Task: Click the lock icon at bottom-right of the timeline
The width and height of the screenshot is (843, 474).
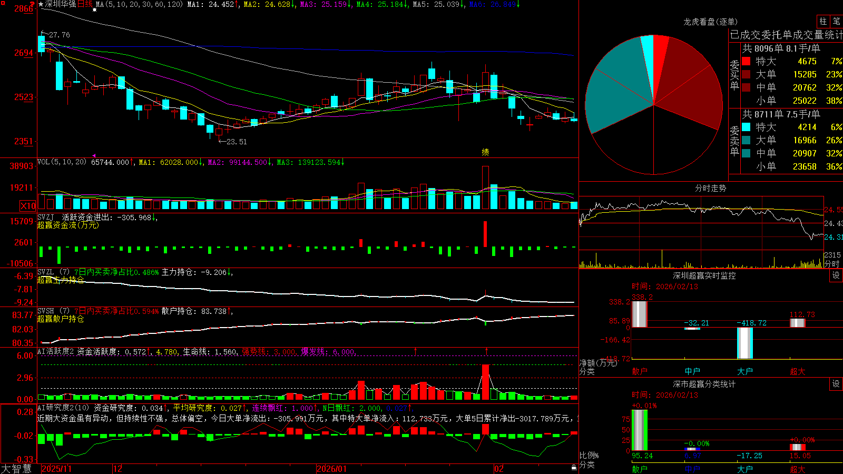Action: (574, 468)
